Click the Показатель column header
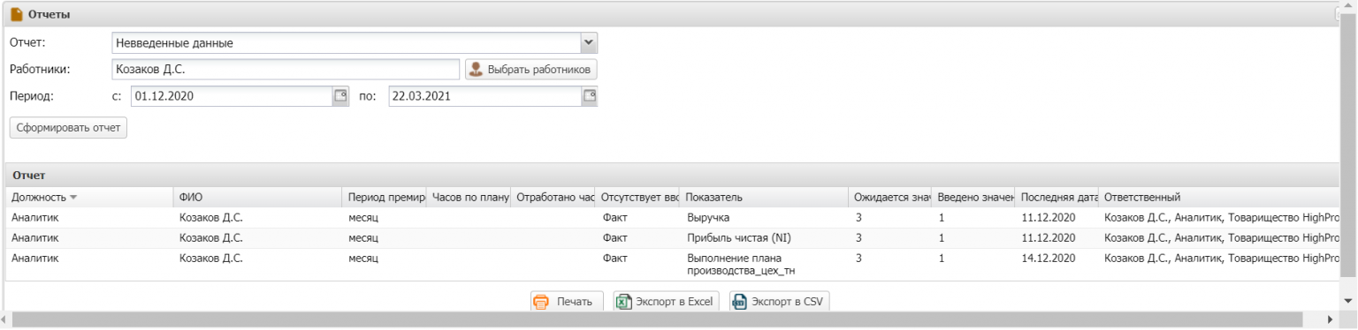This screenshot has height=330, width=1358. 765,197
